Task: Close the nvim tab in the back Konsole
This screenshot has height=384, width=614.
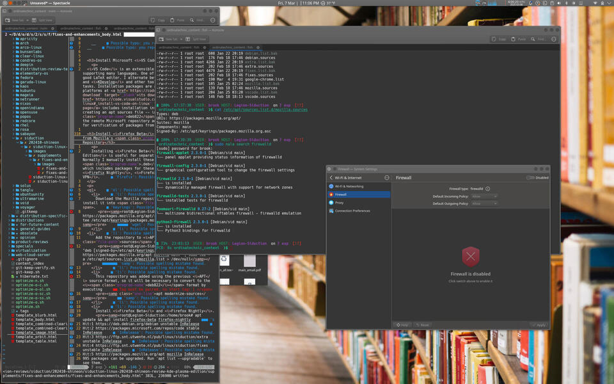Action: click(x=52, y=28)
